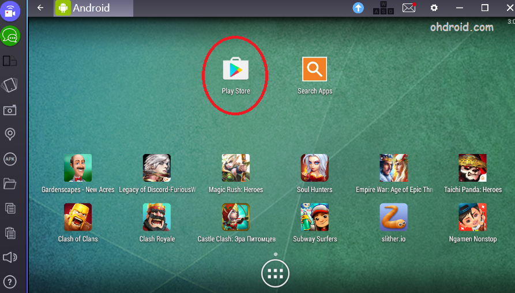The width and height of the screenshot is (515, 293).
Task: Go back using the arrow button
Action: click(x=40, y=7)
